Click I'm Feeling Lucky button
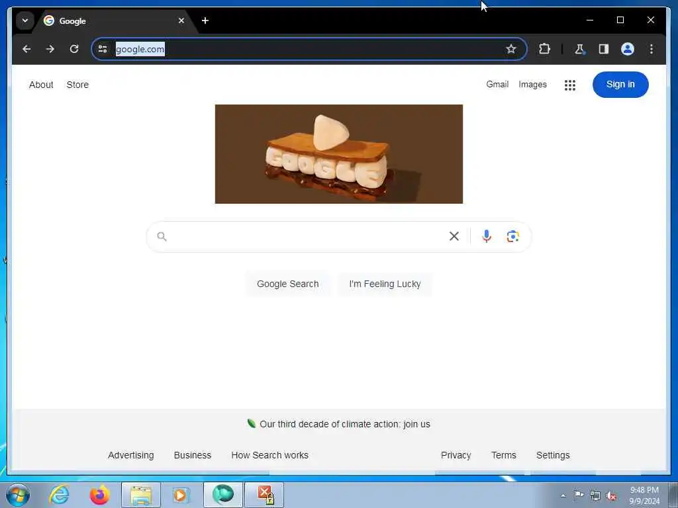Screen dimensions: 678x508 pyautogui.click(x=385, y=284)
